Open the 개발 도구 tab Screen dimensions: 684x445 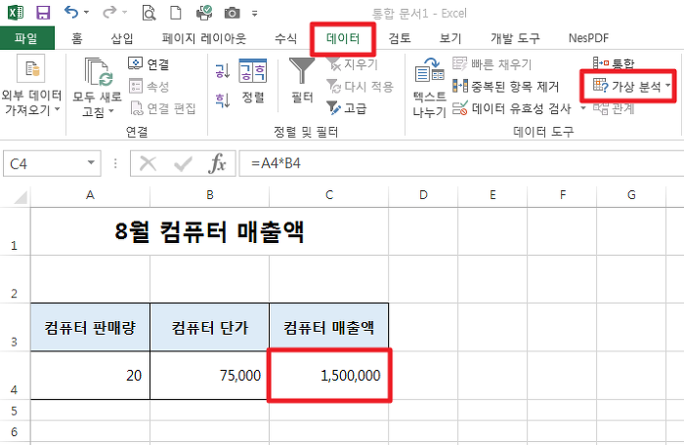pos(515,38)
